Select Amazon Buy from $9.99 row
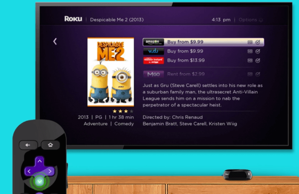The height and width of the screenshot is (194, 299). [x=203, y=42]
